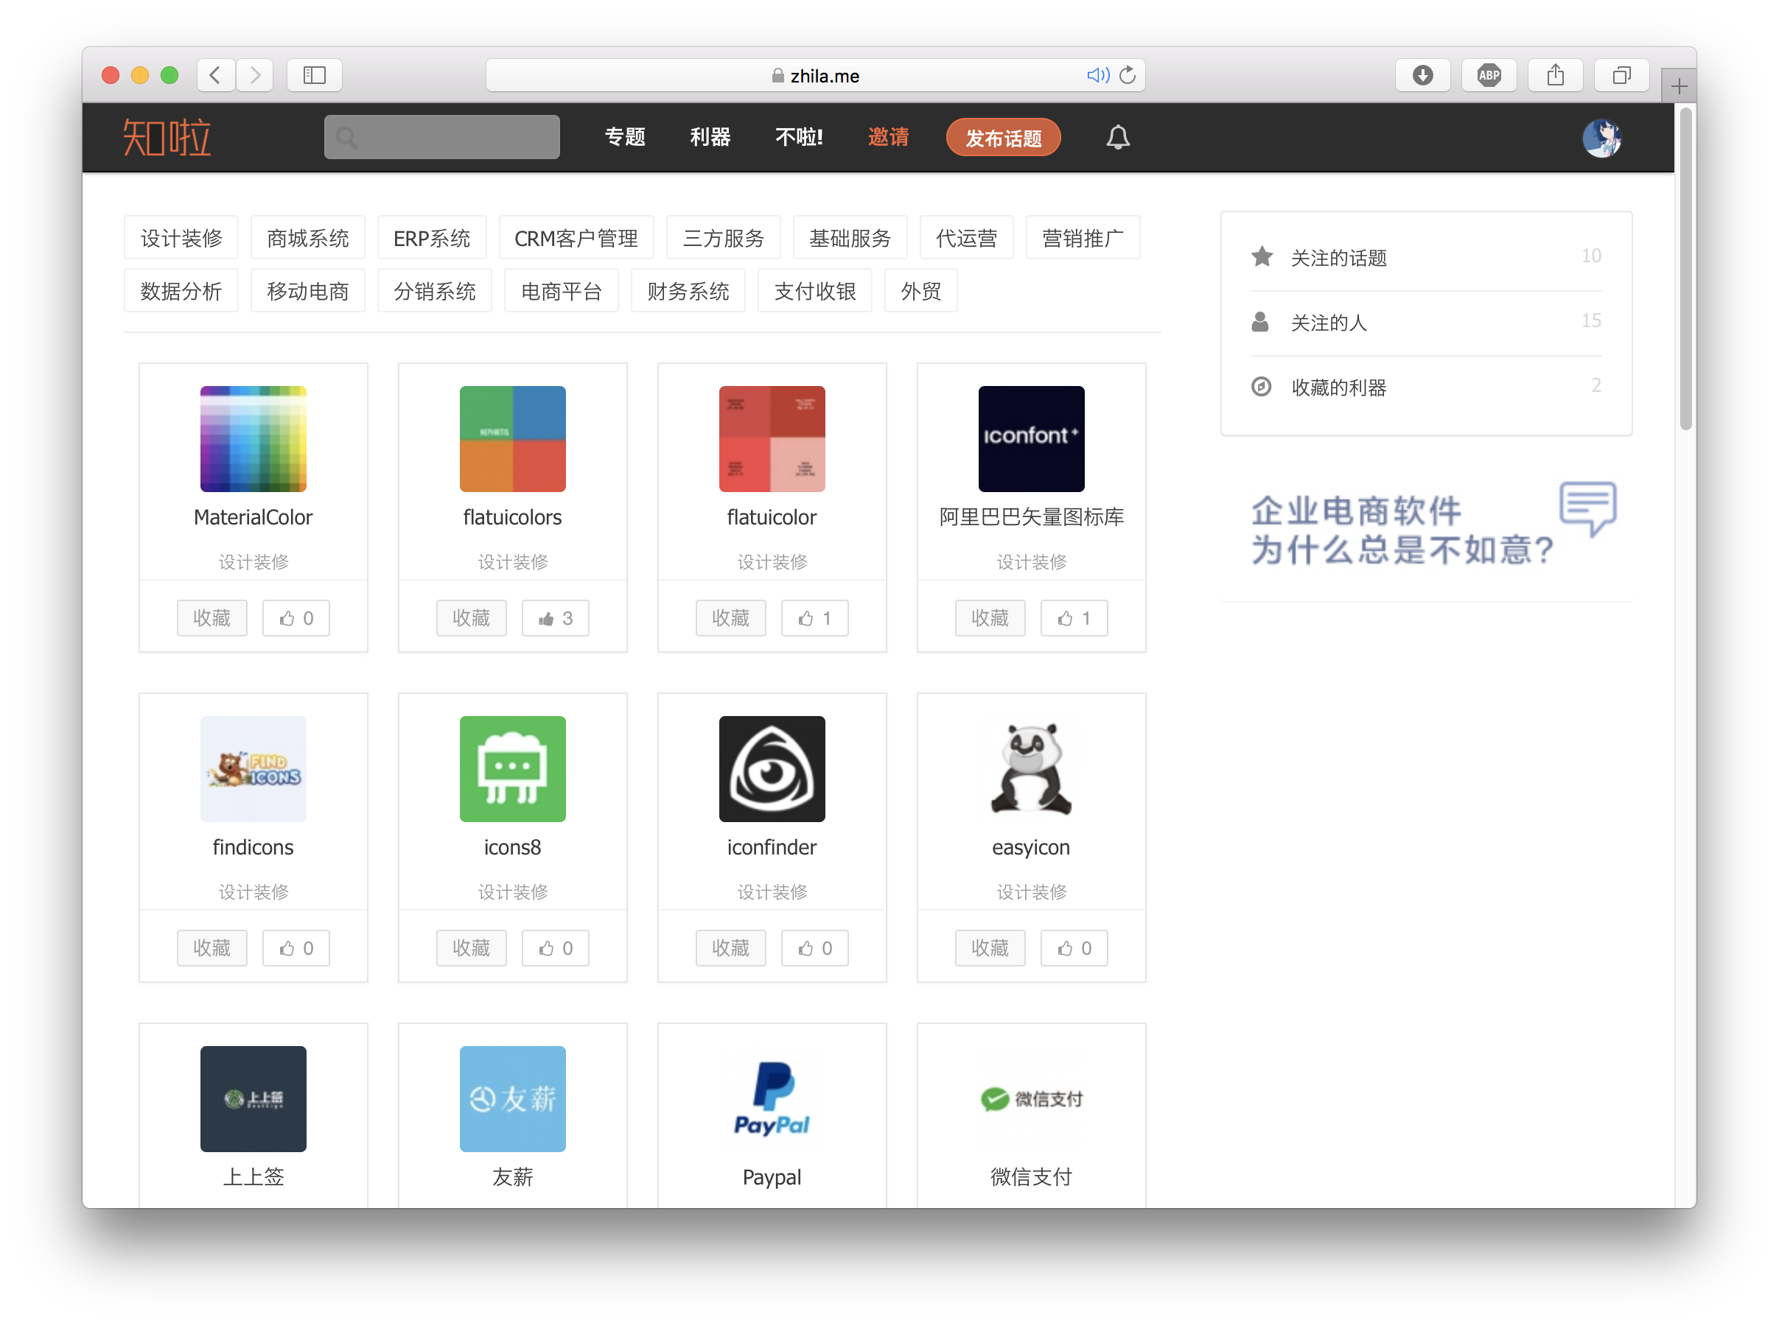The image size is (1779, 1326).
Task: Select the 支付收银 category tag
Action: pyautogui.click(x=814, y=292)
